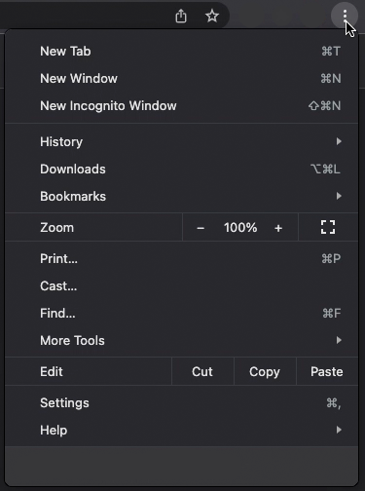Open a New Incognito Window

(182, 105)
